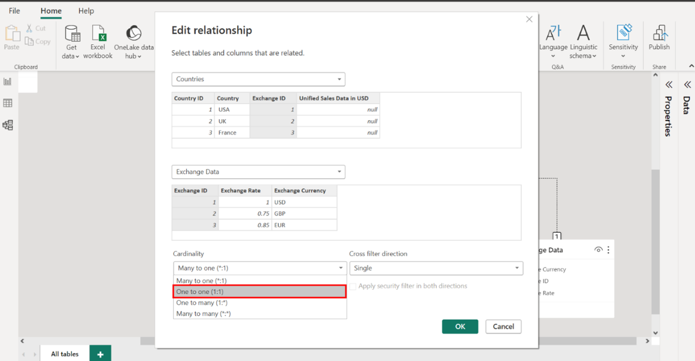Click the Get data icon
Viewport: 695px width, 361px height.
(x=72, y=35)
